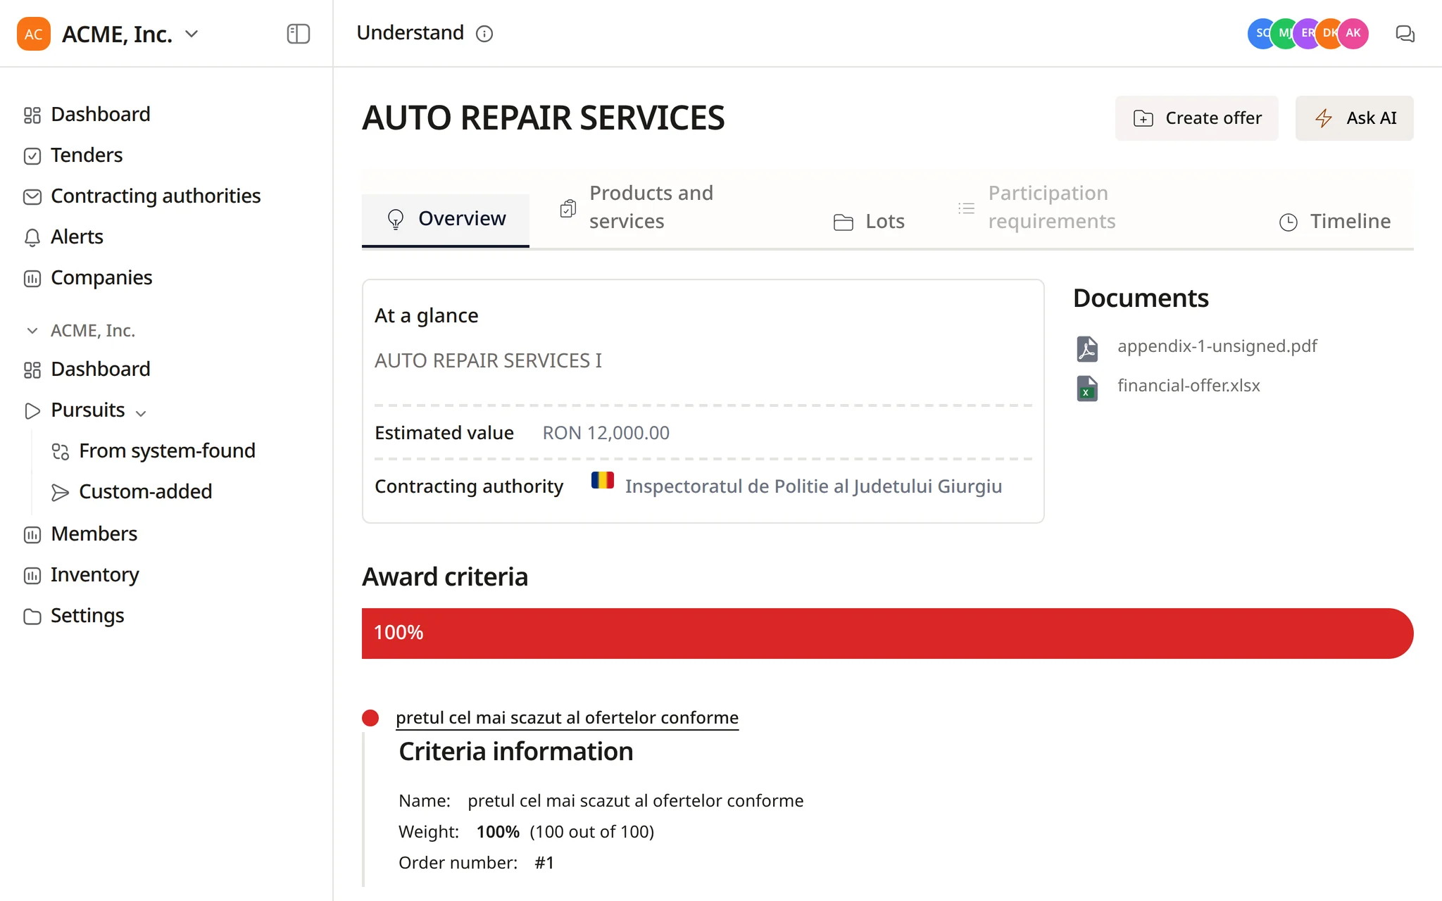The image size is (1442, 901).
Task: Click the folder-plus icon in Create offer
Action: tap(1143, 118)
